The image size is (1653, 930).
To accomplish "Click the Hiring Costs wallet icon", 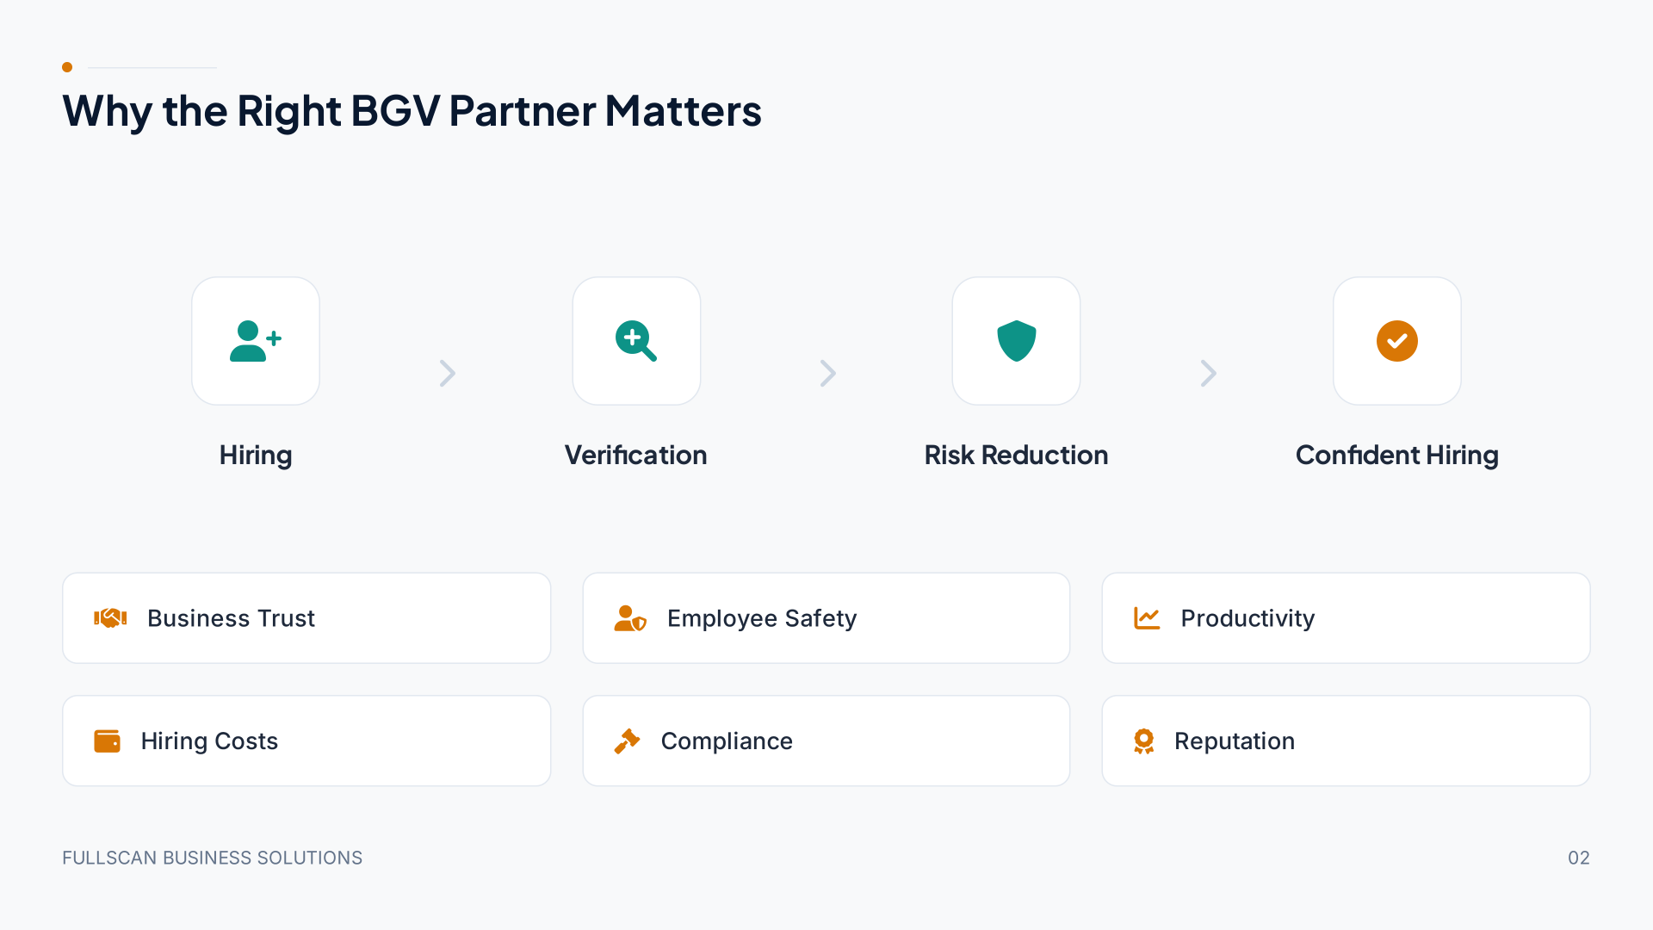I will tap(107, 741).
